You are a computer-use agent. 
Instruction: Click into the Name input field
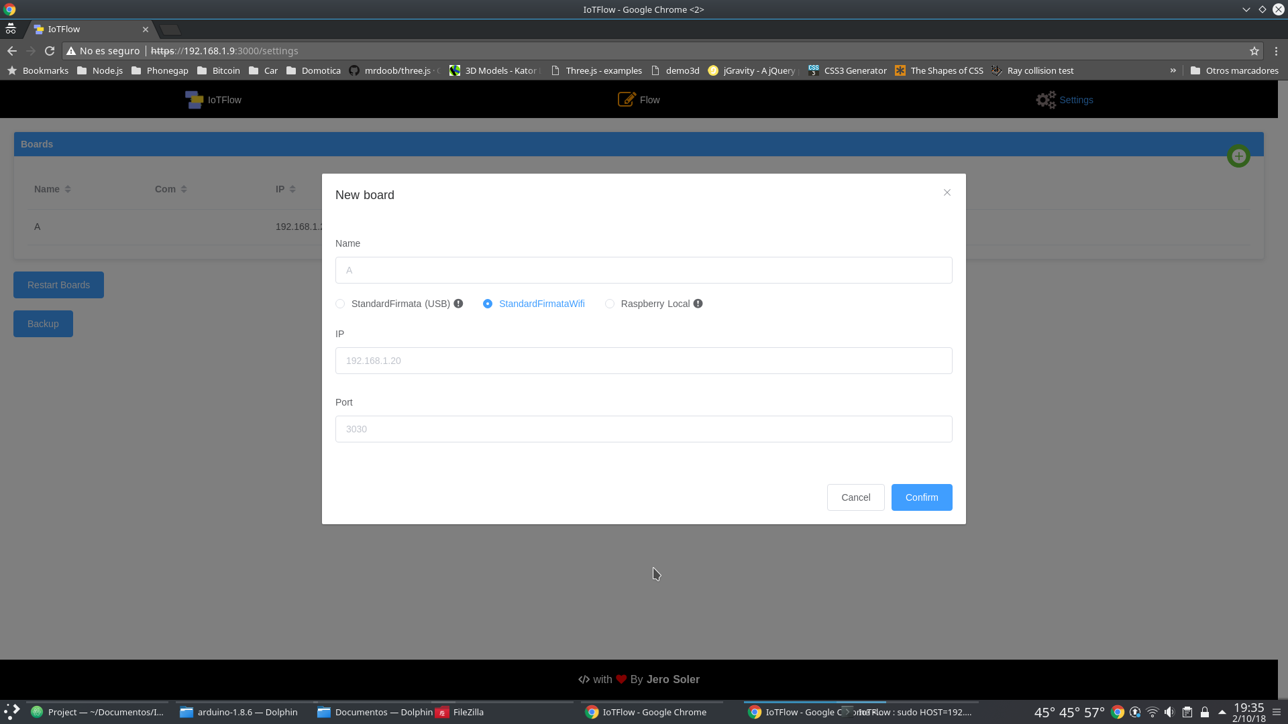coord(643,270)
